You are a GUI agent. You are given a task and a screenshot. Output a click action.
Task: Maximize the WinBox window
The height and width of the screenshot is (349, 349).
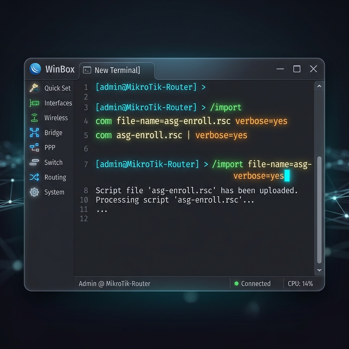coord(297,69)
